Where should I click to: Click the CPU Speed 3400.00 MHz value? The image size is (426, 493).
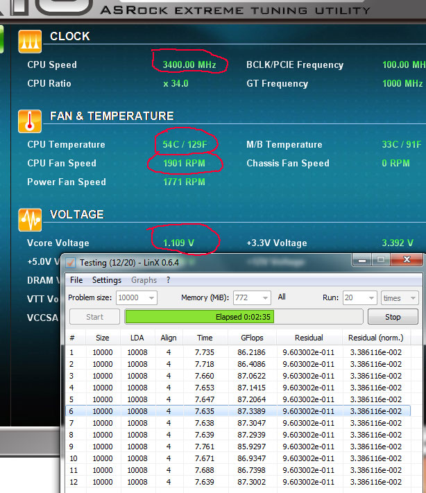tap(189, 64)
